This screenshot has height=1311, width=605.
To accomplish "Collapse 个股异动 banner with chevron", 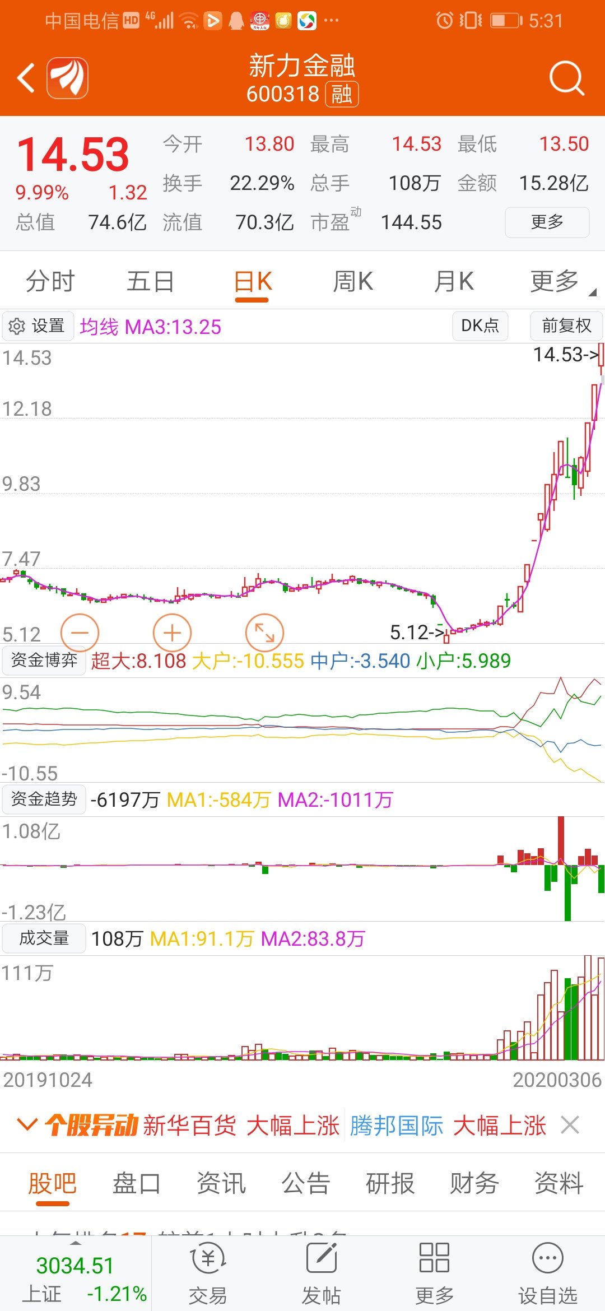I will point(27,1124).
